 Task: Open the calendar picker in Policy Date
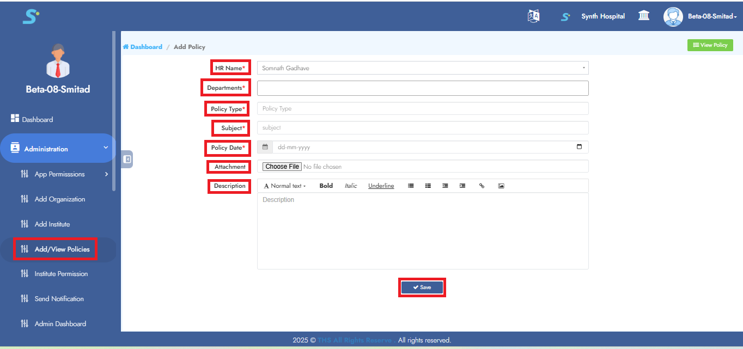(578, 147)
